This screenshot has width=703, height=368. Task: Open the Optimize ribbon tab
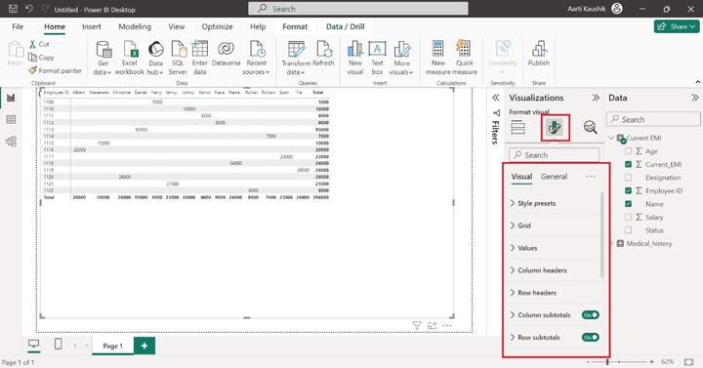[217, 26]
